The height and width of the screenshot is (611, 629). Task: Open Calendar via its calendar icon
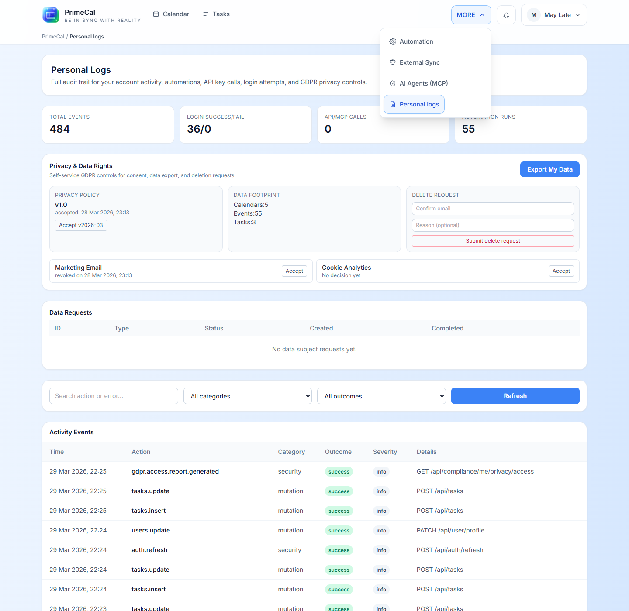(x=155, y=14)
